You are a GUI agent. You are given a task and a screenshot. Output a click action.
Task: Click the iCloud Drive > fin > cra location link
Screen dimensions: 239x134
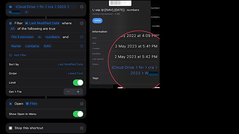[x=135, y=70]
